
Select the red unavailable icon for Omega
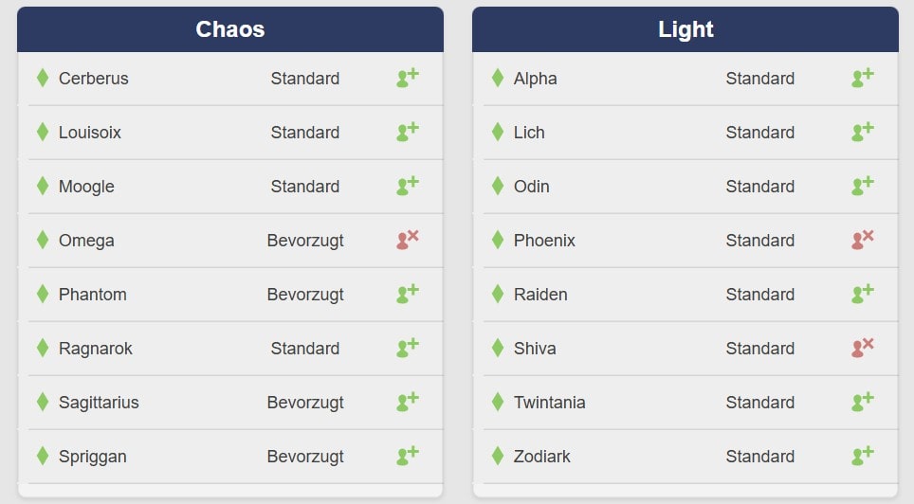[x=408, y=240]
